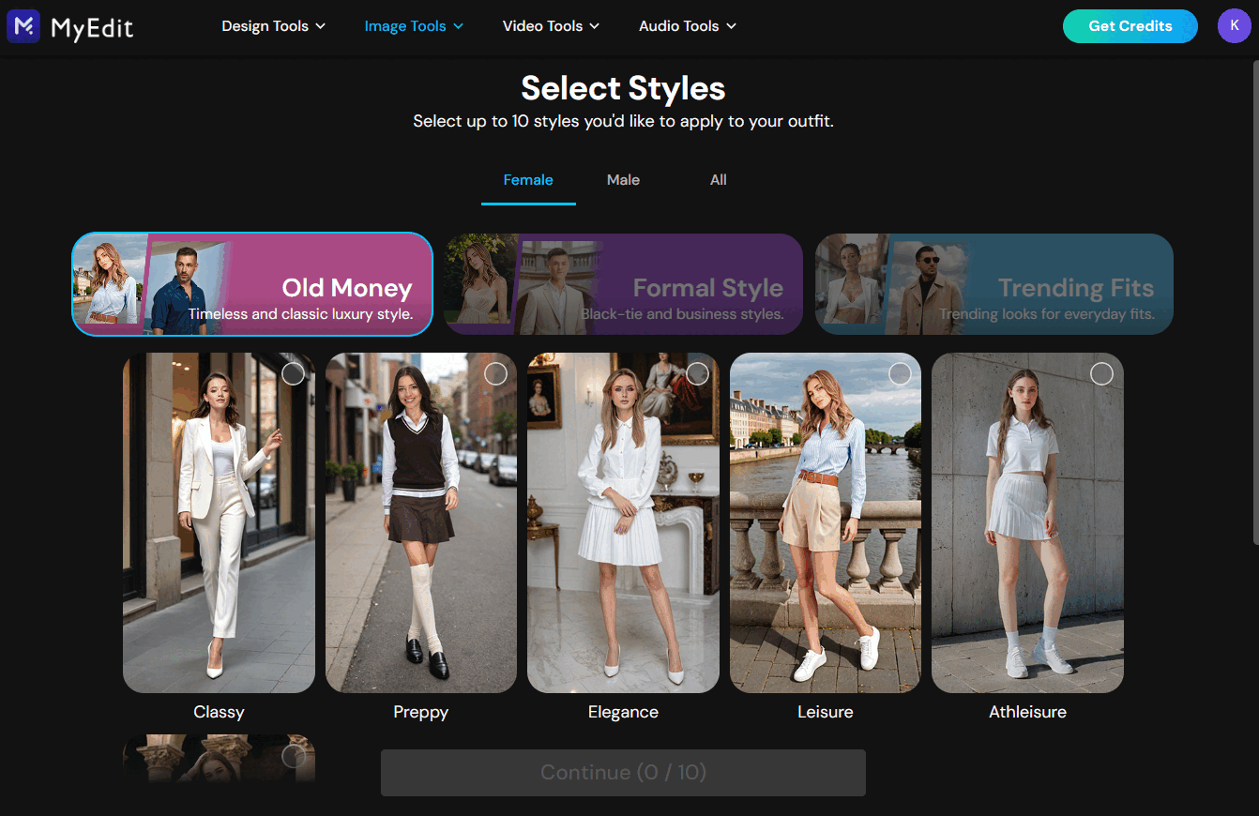Image resolution: width=1259 pixels, height=816 pixels.
Task: Click the Continue (0 / 10) button
Action: [x=623, y=773]
